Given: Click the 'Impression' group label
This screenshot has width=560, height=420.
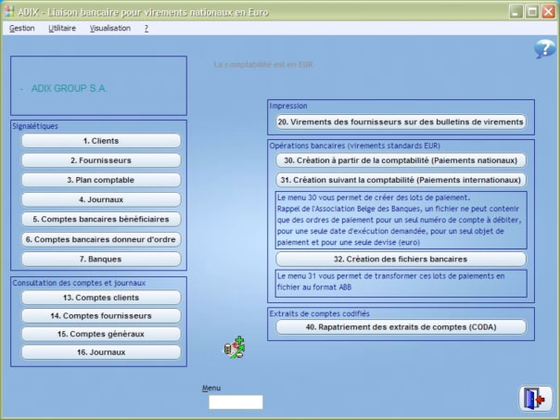Looking at the screenshot, I should coord(288,106).
